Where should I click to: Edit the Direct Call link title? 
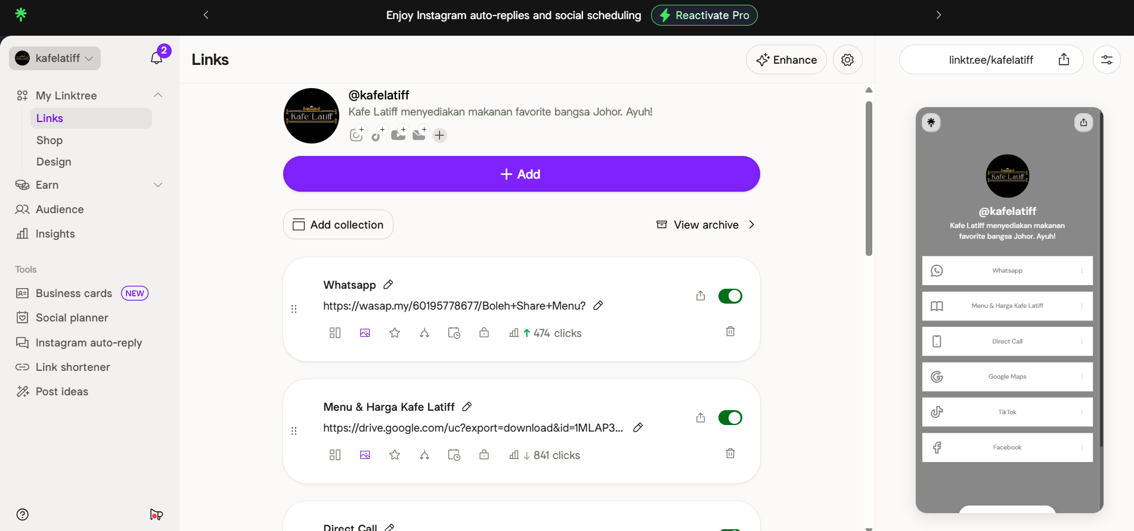(x=390, y=527)
